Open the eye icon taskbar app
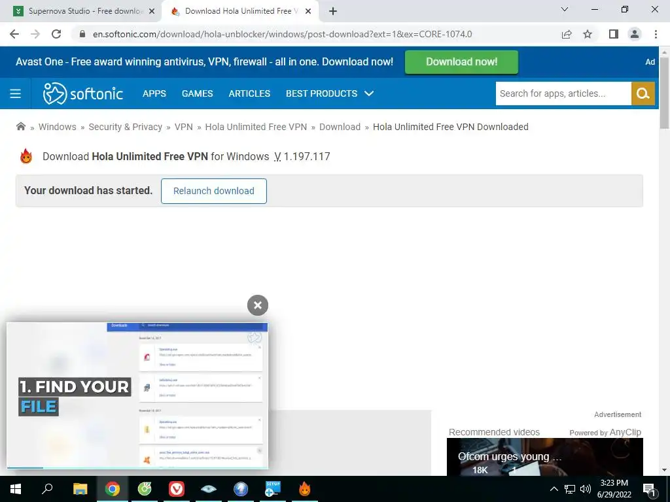This screenshot has width=670, height=502. pyautogui.click(x=209, y=489)
